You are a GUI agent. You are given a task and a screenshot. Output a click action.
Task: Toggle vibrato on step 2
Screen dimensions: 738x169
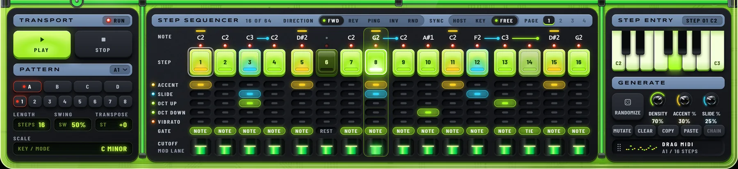point(225,122)
